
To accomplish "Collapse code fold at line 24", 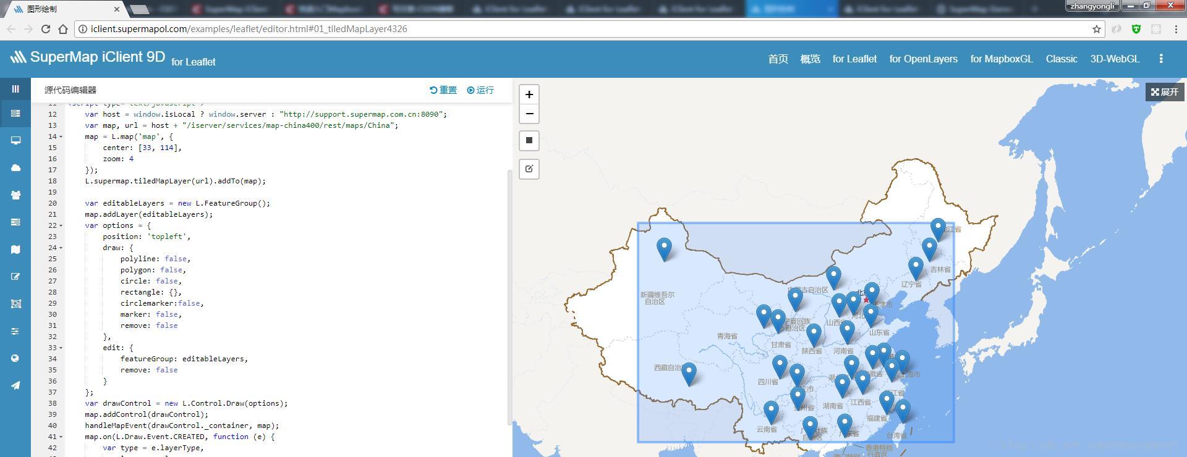I will (x=61, y=248).
